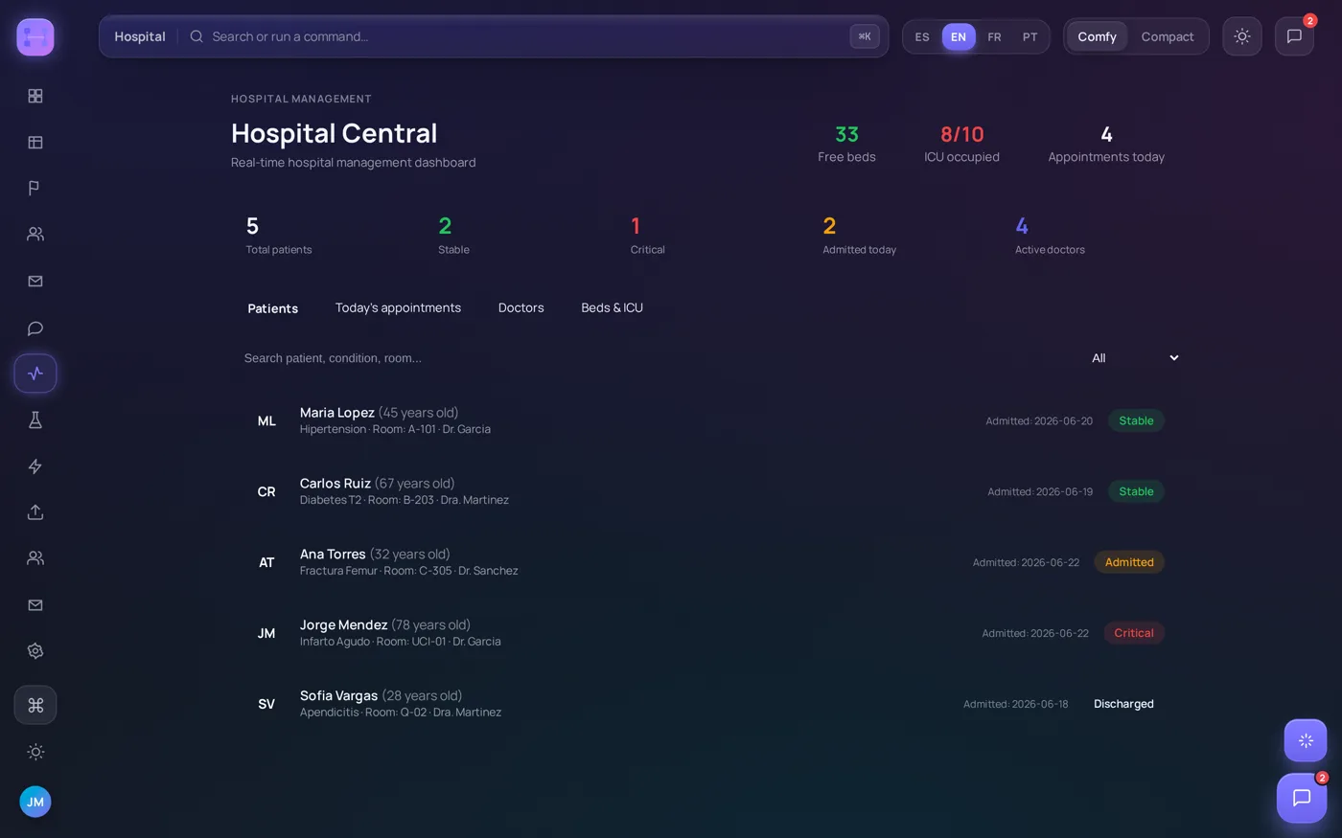Click the Admitted status badge for Ana Torres
The height and width of the screenshot is (838, 1342).
click(x=1129, y=562)
